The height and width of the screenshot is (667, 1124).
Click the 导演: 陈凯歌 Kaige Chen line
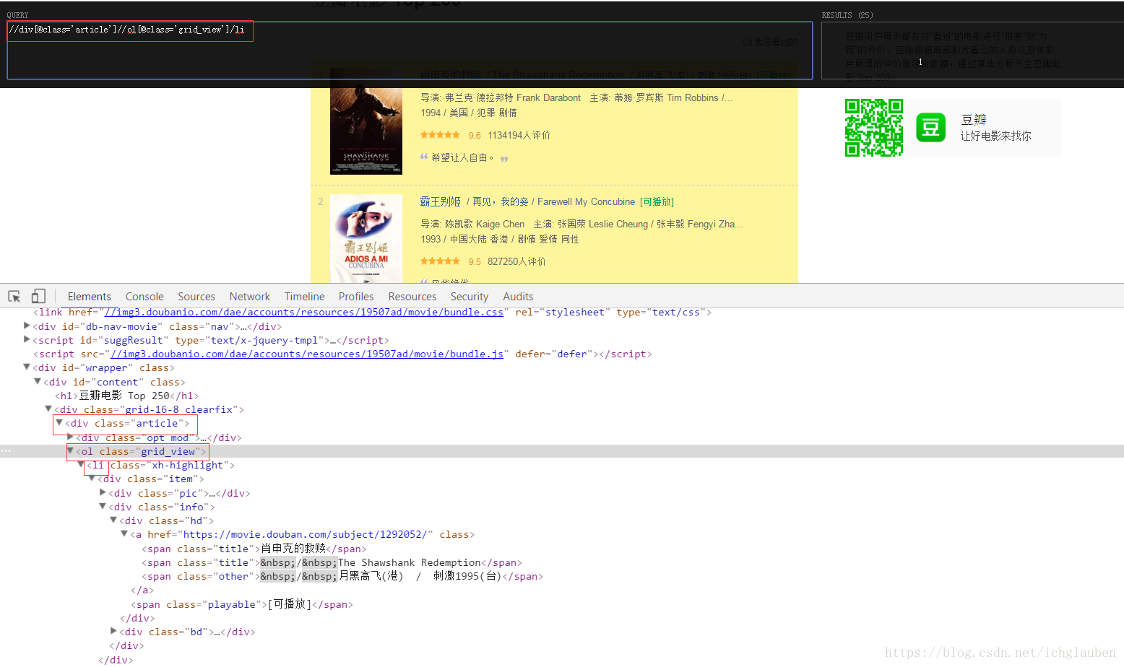472,224
